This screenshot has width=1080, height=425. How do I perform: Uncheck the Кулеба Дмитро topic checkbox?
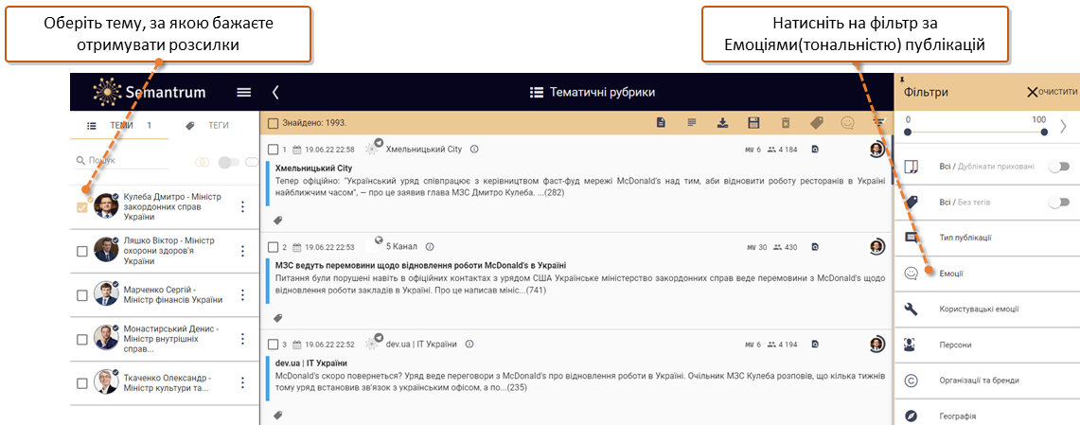point(82,206)
